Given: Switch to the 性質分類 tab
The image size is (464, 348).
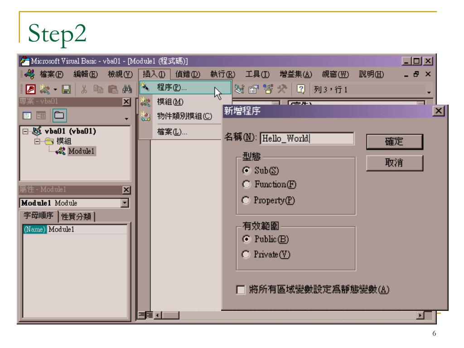Looking at the screenshot, I should (76, 217).
